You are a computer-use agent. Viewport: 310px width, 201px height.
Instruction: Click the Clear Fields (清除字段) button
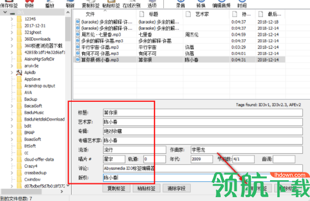click(x=176, y=188)
